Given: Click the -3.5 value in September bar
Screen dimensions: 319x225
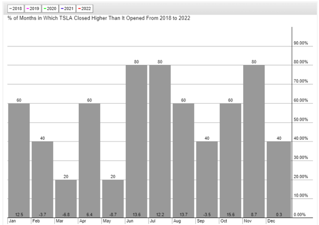Looking at the screenshot, I should pyautogui.click(x=207, y=215).
